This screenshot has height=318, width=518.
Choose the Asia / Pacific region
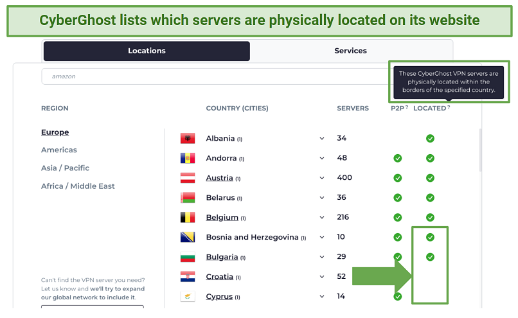65,168
